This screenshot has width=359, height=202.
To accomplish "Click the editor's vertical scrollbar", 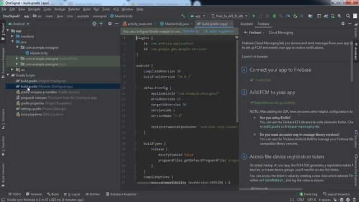I will (x=237, y=80).
